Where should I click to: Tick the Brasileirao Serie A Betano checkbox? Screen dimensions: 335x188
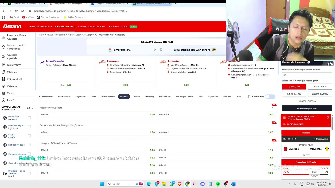click(29, 173)
